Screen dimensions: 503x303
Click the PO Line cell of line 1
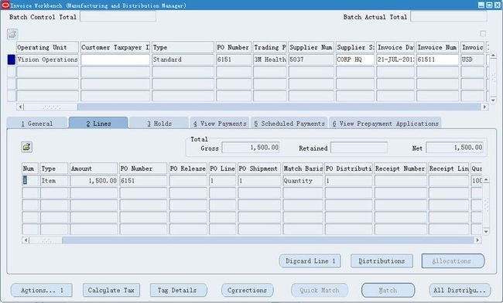[222, 181]
